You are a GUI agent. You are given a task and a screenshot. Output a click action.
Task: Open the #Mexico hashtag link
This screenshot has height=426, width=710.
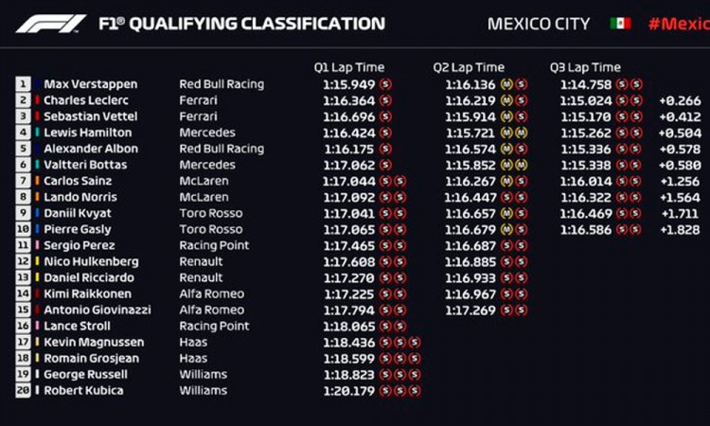coord(678,24)
